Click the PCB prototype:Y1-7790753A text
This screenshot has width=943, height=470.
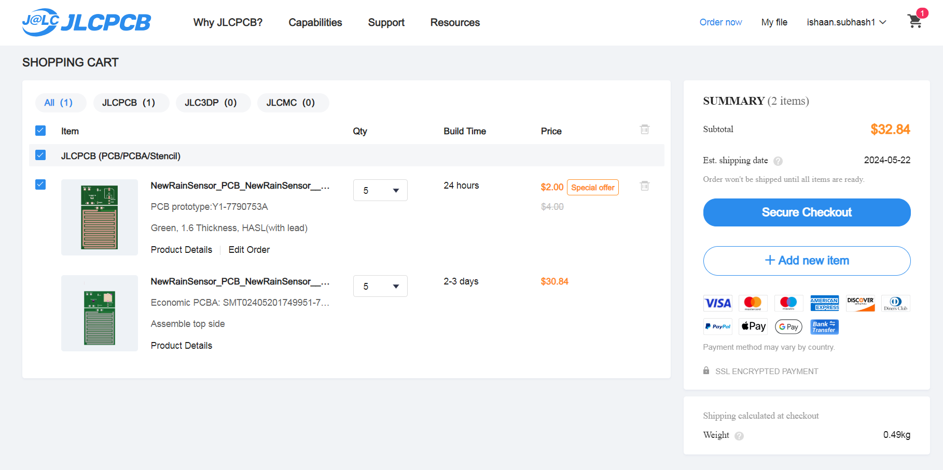[x=209, y=207]
